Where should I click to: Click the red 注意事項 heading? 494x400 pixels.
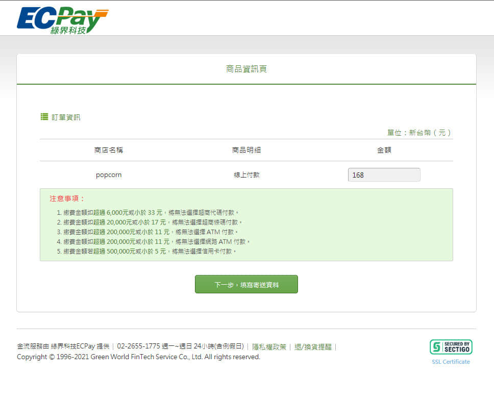[x=67, y=198]
